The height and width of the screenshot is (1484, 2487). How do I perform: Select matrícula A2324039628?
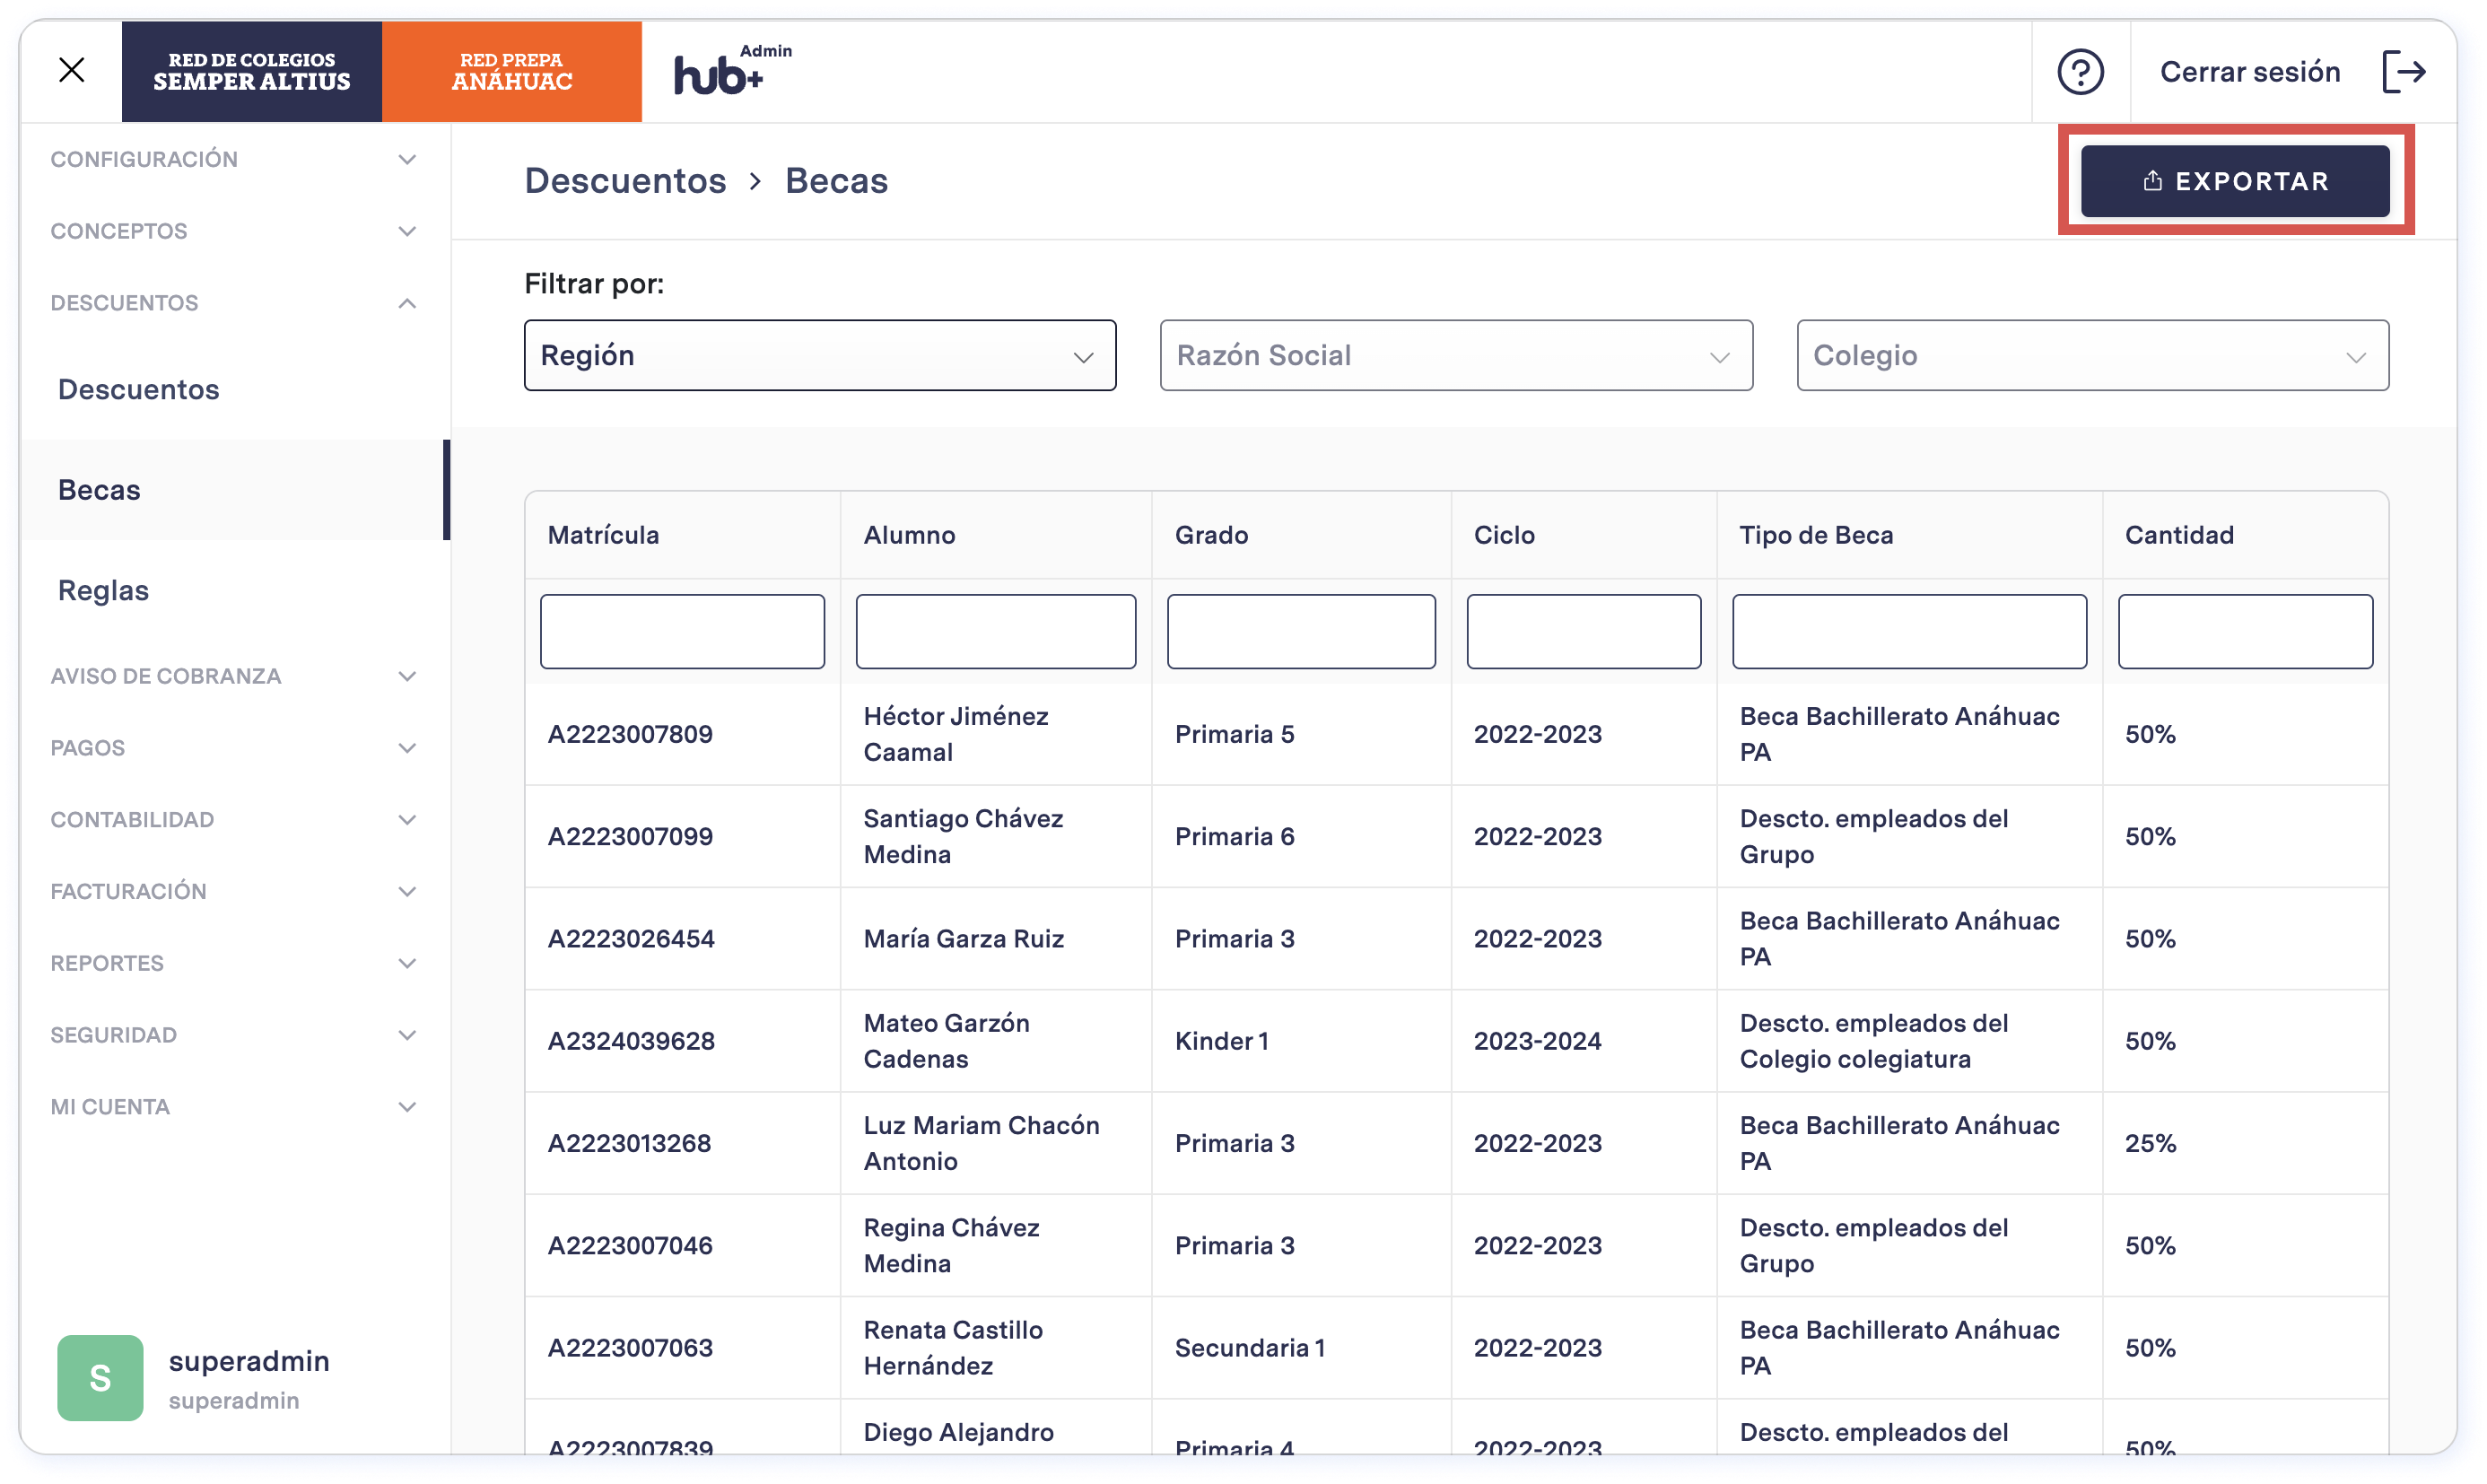click(631, 1041)
